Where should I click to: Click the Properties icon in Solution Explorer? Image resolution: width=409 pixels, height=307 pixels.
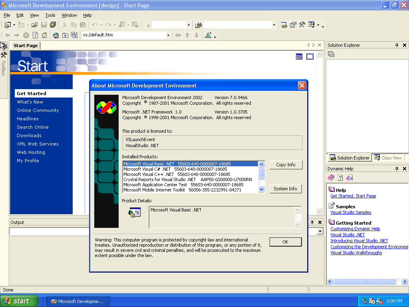point(331,54)
